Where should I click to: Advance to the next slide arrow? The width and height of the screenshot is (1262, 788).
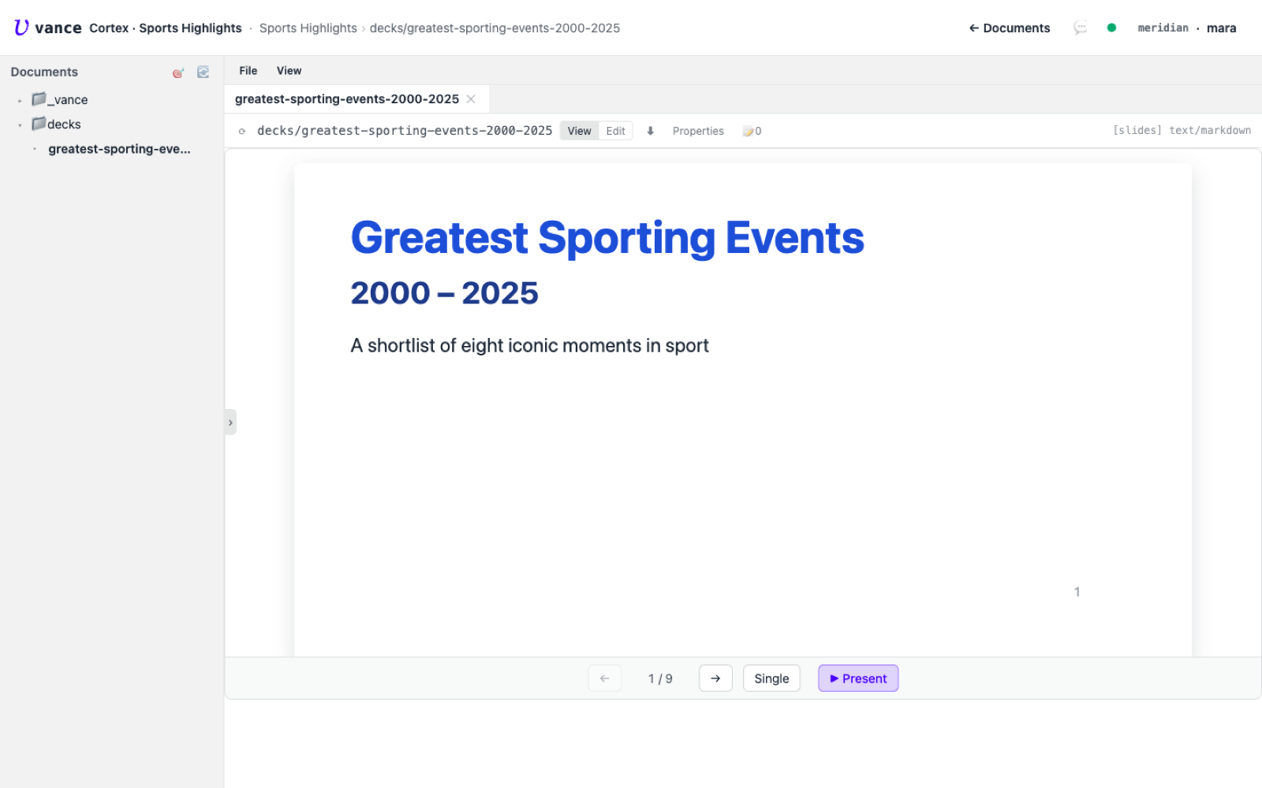click(715, 678)
